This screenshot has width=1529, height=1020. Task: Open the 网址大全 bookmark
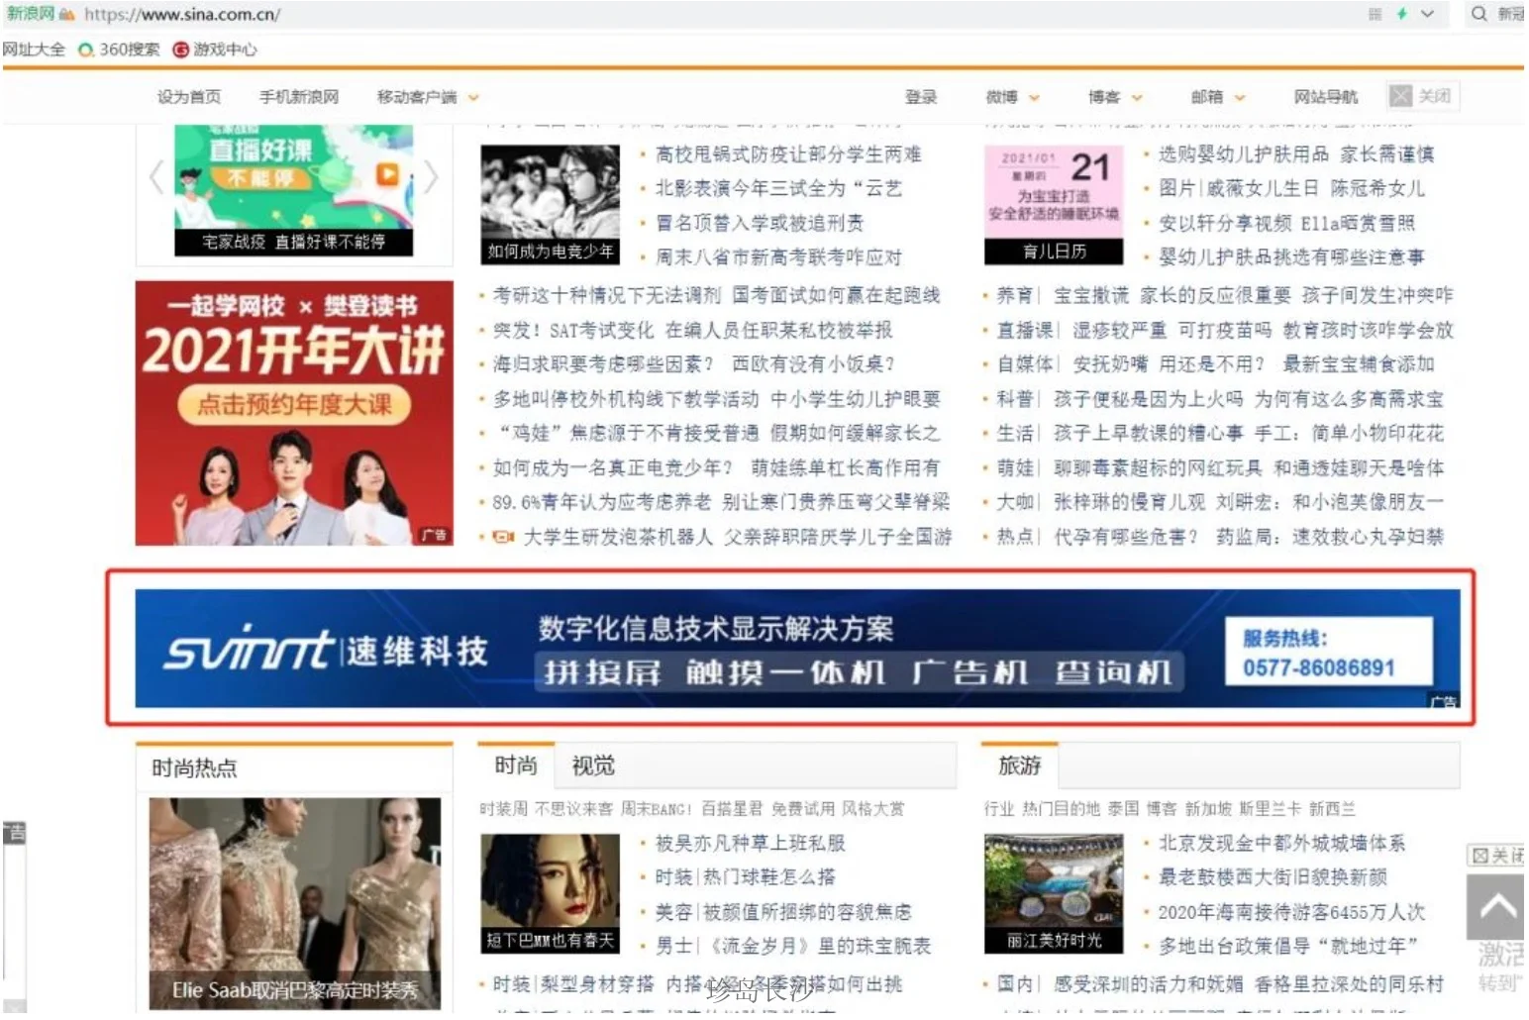click(34, 50)
